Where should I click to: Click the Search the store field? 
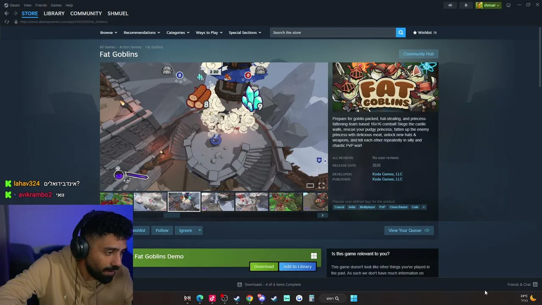[333, 33]
